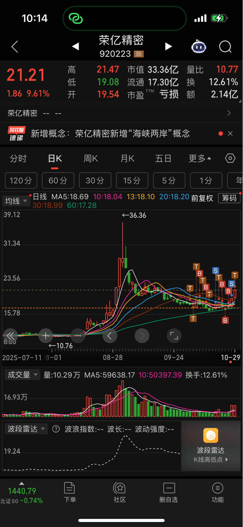Tap the back arrow at top left

tap(15, 47)
